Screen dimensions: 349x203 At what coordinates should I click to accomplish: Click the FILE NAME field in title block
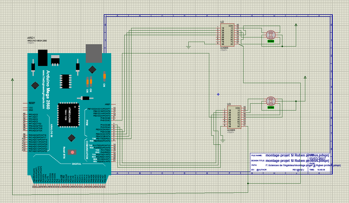(290, 156)
